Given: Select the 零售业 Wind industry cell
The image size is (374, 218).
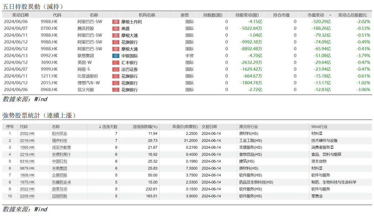Looking at the screenshot, I should 317,196.
